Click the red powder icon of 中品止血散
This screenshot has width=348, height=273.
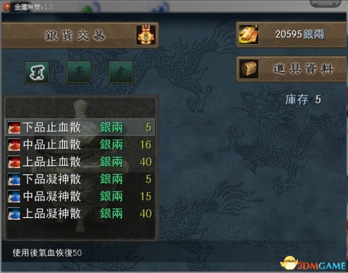[x=14, y=145]
